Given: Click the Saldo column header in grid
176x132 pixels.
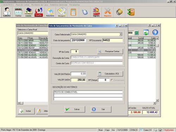Looking at the screenshot, I should pyautogui.click(x=150, y=38).
